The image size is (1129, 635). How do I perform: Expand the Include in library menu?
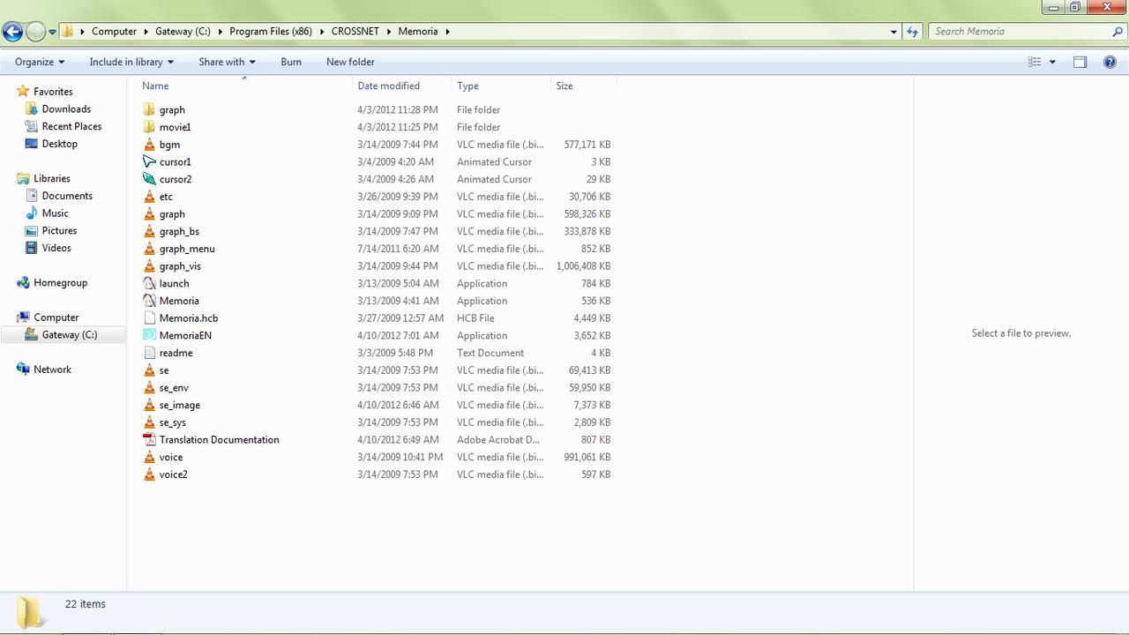131,62
